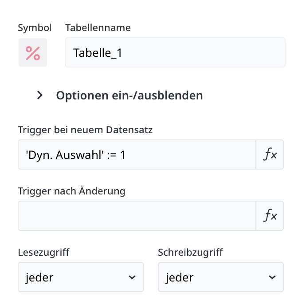Click the 'Dyn. Auswahl' := 1 formula field

pos(137,154)
